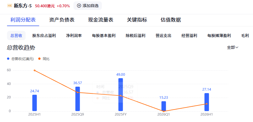Choose the 净利润率 metric
253x122 pixels.
click(x=74, y=36)
